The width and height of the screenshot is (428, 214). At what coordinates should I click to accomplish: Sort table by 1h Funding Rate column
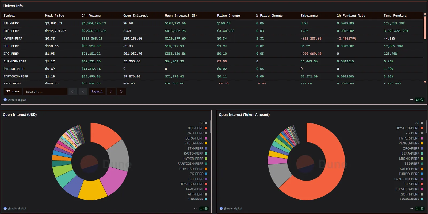(351, 16)
